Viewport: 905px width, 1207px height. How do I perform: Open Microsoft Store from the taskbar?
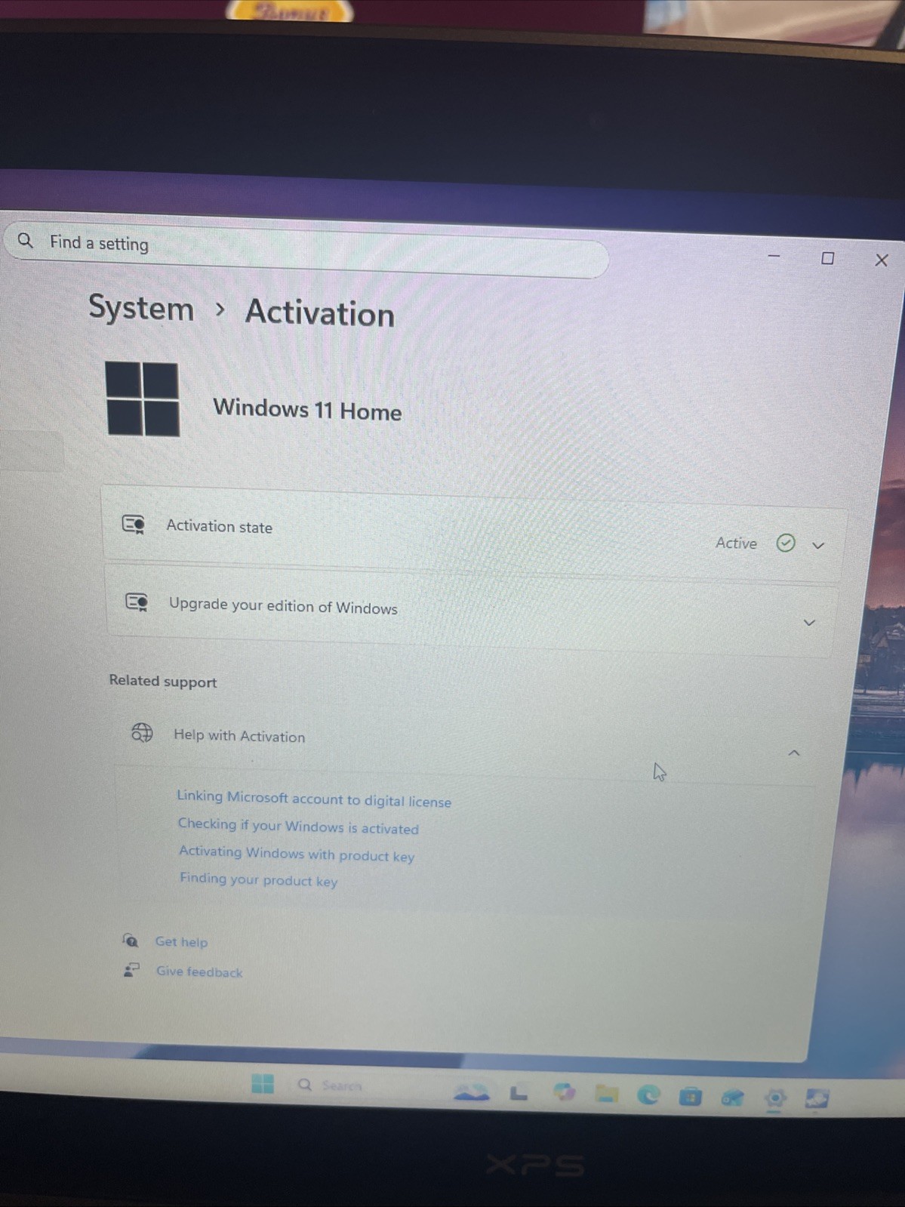(x=690, y=1097)
